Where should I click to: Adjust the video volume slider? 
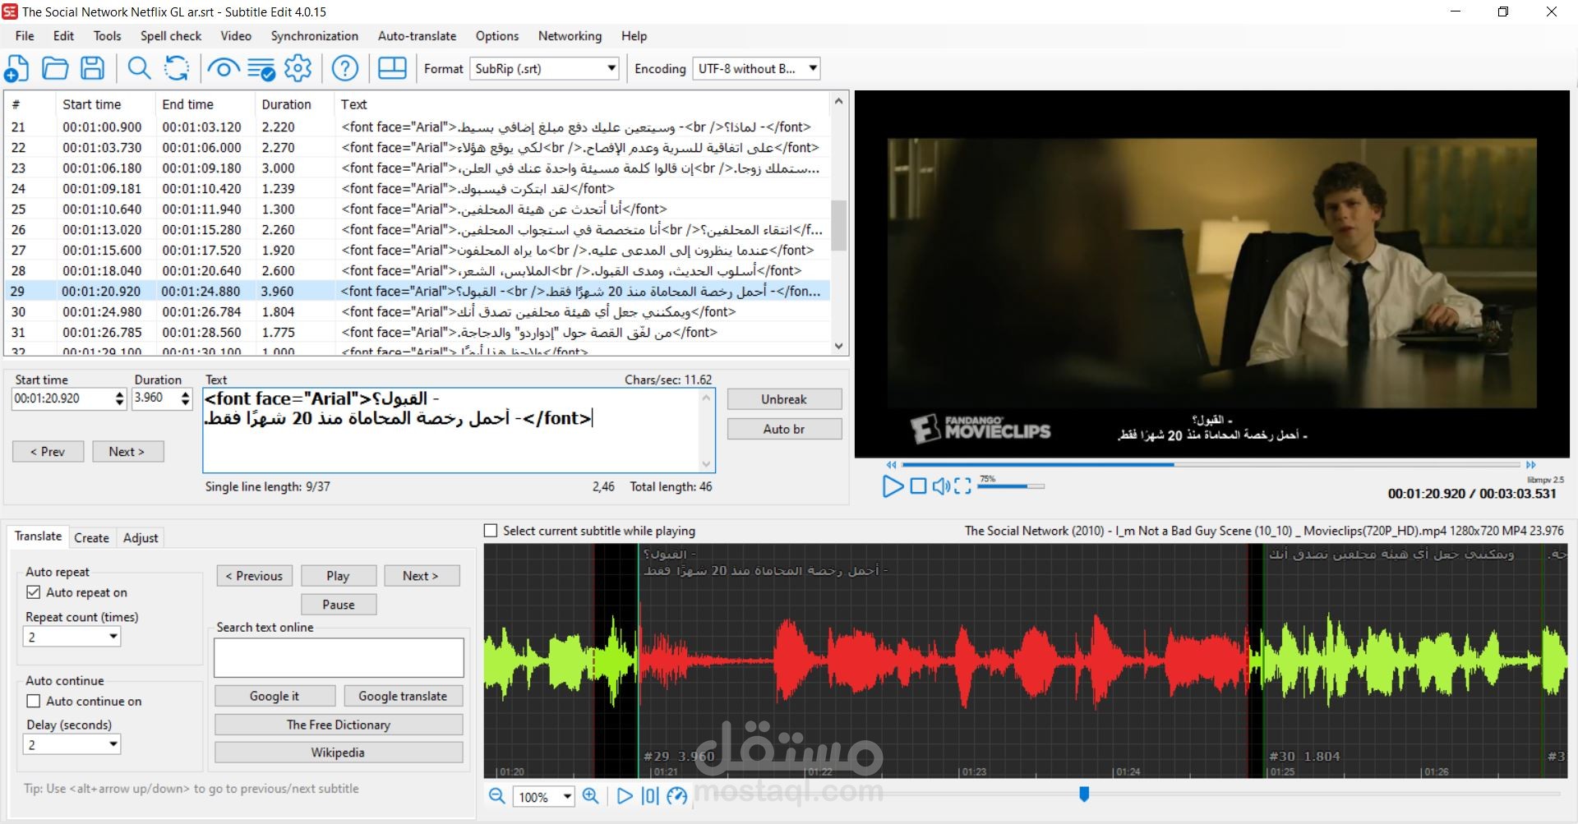1011,486
